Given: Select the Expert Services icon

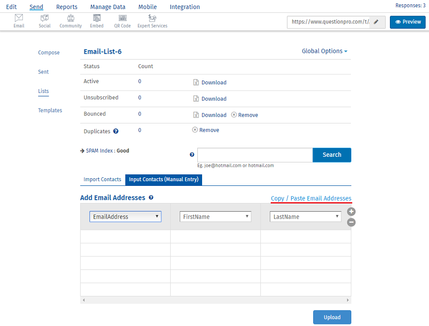Looking at the screenshot, I should coord(152,19).
